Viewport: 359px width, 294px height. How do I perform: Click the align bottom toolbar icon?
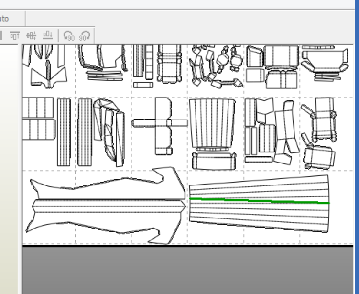tap(48, 36)
